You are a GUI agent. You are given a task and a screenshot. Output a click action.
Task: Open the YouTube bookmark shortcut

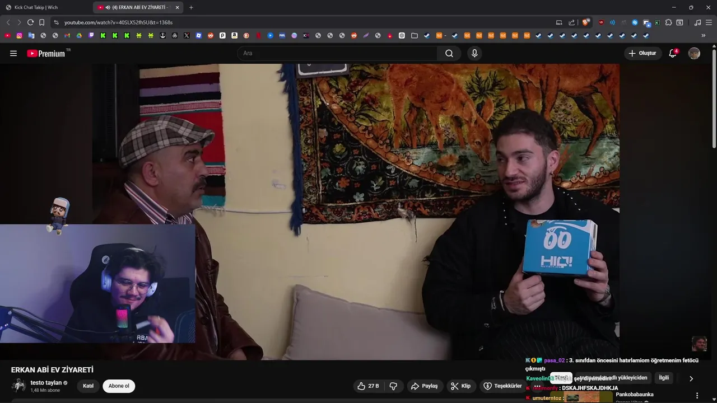click(x=7, y=35)
